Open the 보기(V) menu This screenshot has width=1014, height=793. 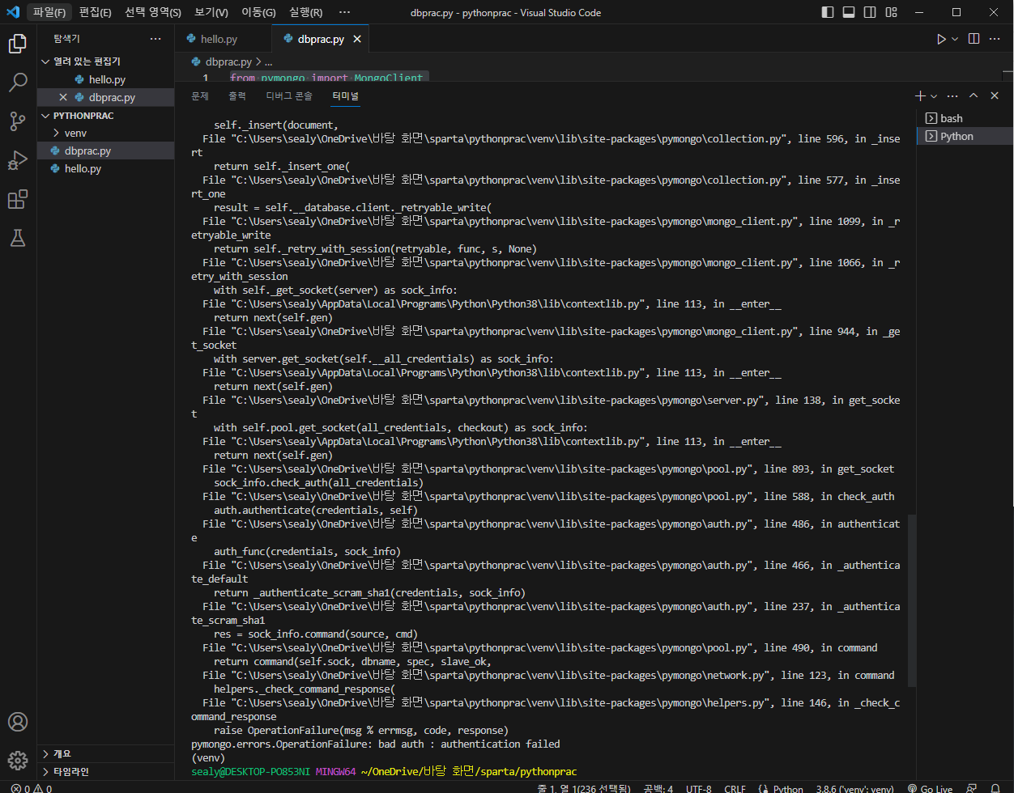pyautogui.click(x=211, y=12)
